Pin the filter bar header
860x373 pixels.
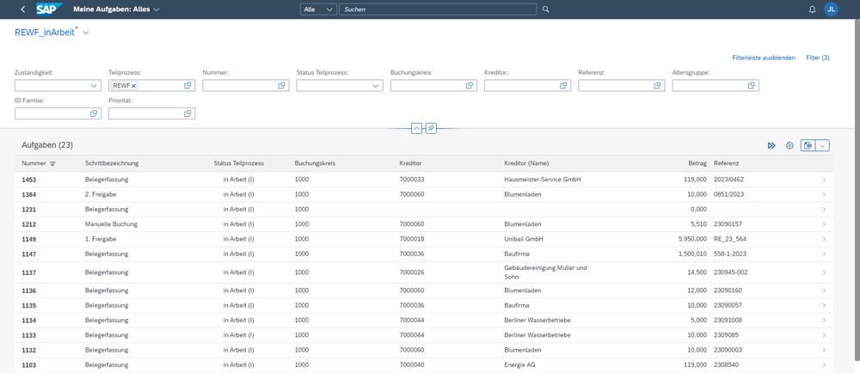click(x=432, y=128)
